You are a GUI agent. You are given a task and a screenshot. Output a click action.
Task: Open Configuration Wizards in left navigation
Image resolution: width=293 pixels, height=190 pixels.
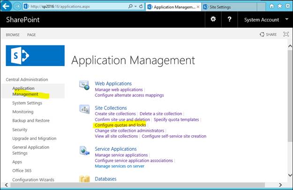pos(33,180)
